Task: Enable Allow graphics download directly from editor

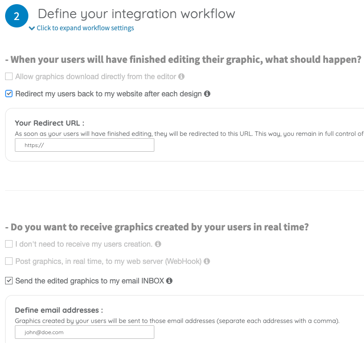Action: (9, 76)
